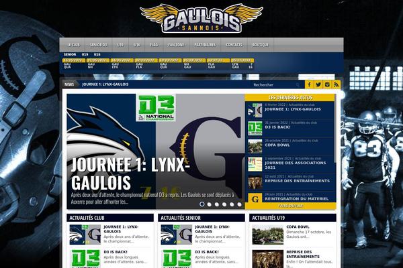Screen dimensions: 403x268
Task: Click the search magnifier icon
Action: pos(298,84)
